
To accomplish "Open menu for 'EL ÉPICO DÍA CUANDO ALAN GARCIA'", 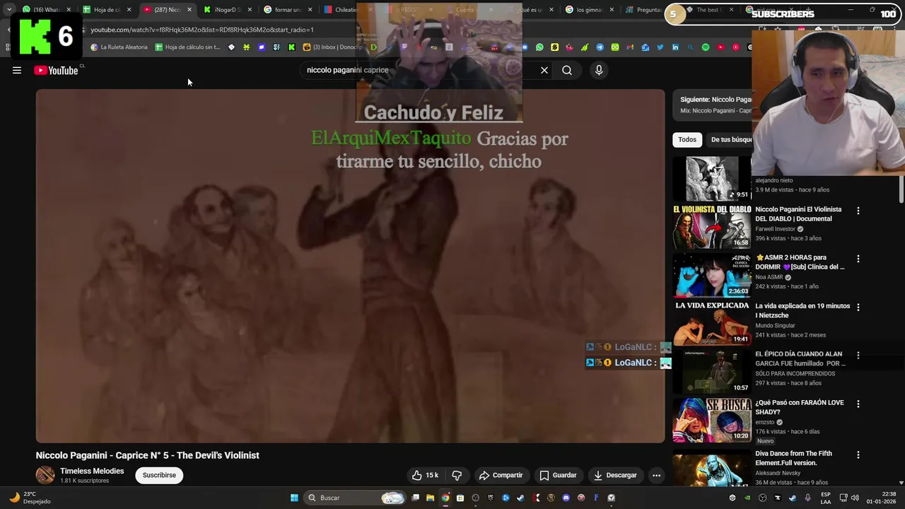I will 858,355.
